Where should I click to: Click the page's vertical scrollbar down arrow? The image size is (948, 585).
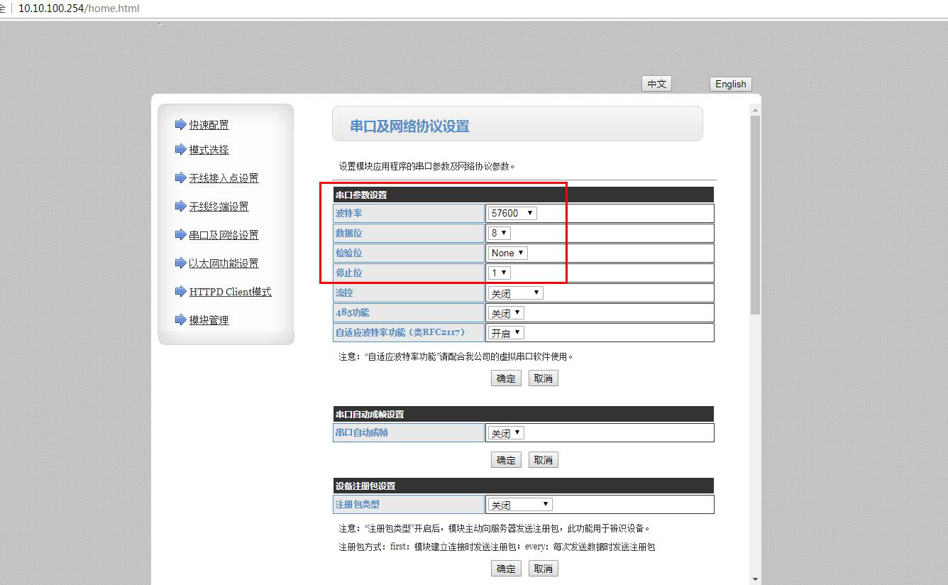pyautogui.click(x=755, y=579)
